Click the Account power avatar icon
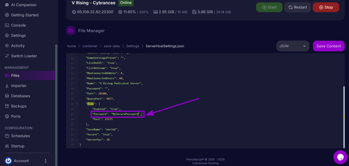Viewport: 349px width, 166px height. (8, 161)
